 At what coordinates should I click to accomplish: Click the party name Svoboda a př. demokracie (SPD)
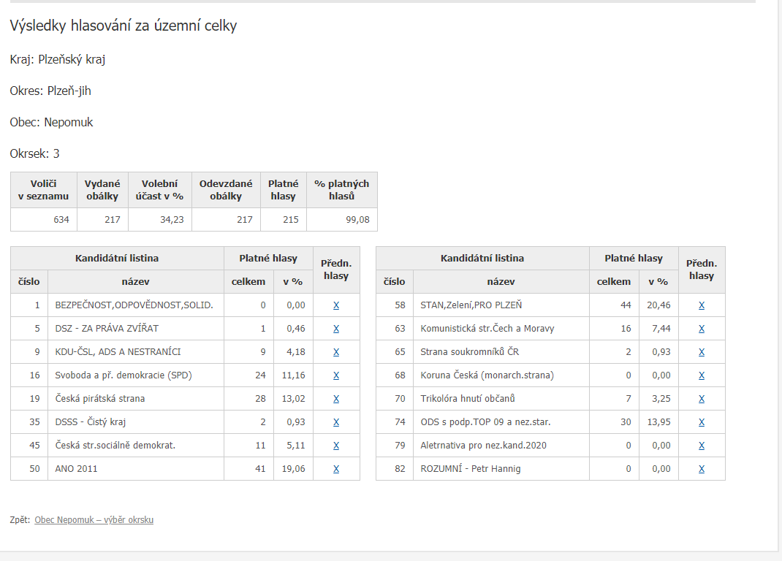[124, 375]
